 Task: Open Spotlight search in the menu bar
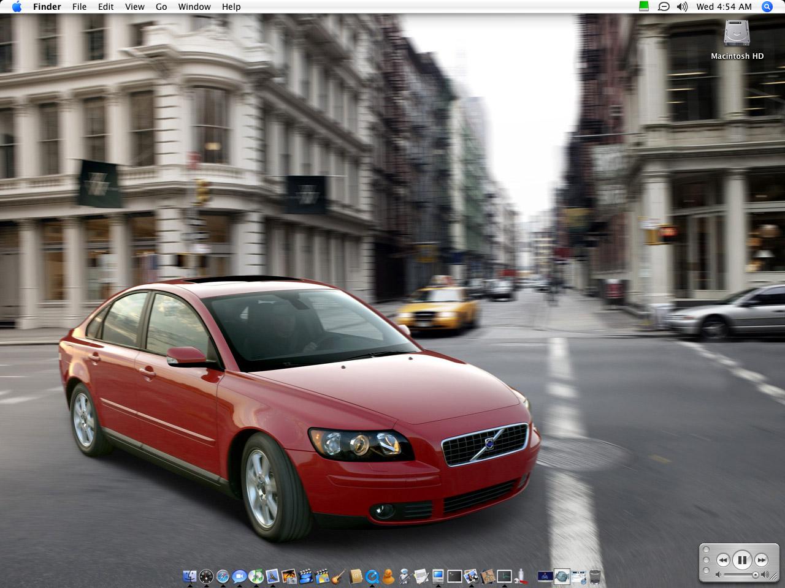[x=767, y=7]
